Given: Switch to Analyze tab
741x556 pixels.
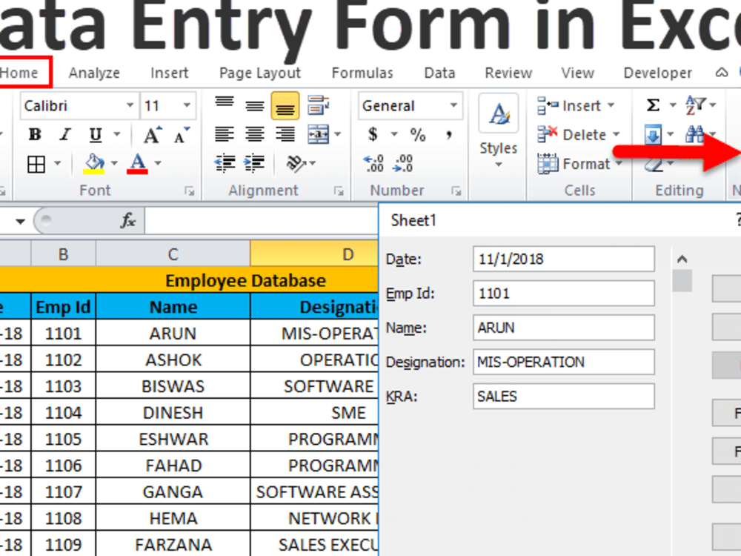Looking at the screenshot, I should click(x=94, y=73).
